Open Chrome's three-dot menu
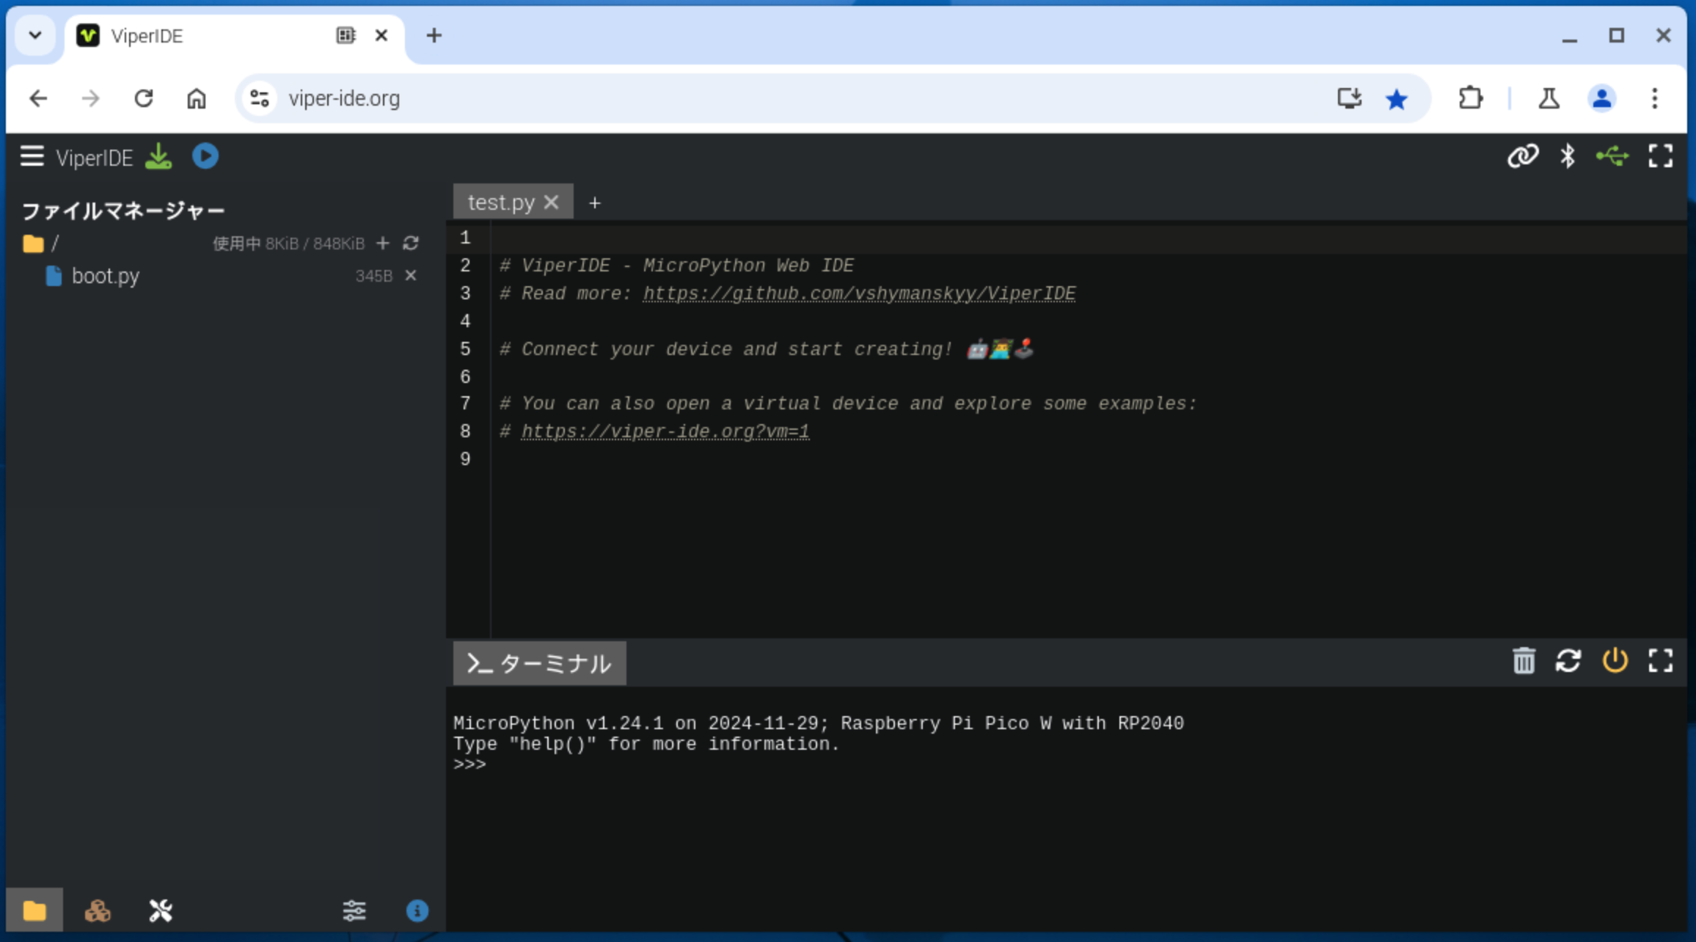The height and width of the screenshot is (942, 1696). (x=1654, y=98)
